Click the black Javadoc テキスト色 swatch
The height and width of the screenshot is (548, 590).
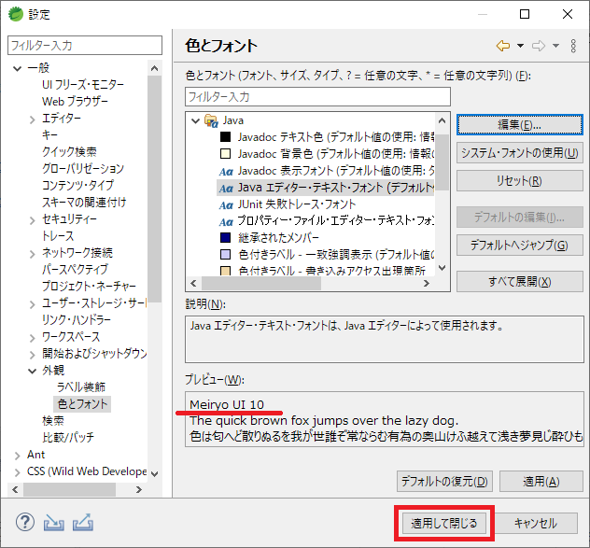pyautogui.click(x=225, y=136)
